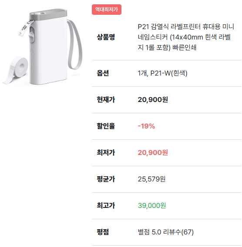The height and width of the screenshot is (247, 242).
Task: Click the 최고가 label
Action: coord(106,206)
